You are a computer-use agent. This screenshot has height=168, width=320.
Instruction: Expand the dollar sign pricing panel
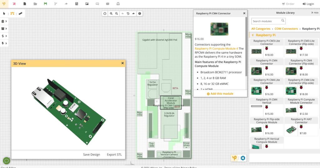[4, 36]
